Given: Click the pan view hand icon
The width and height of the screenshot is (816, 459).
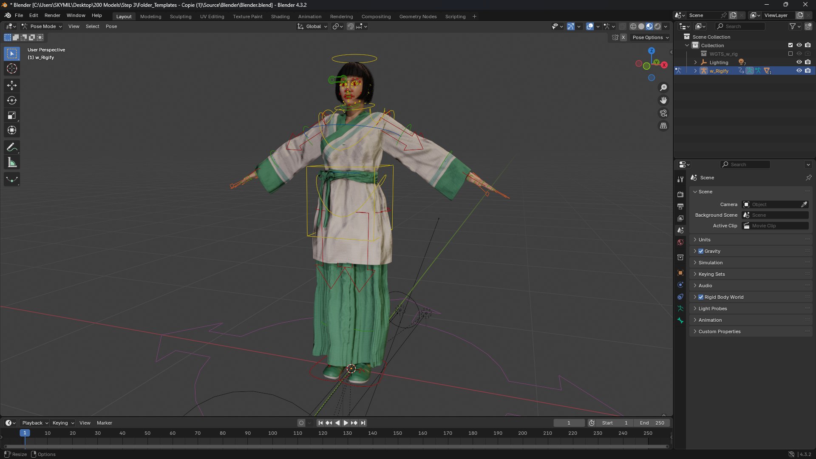Looking at the screenshot, I should pos(663,100).
